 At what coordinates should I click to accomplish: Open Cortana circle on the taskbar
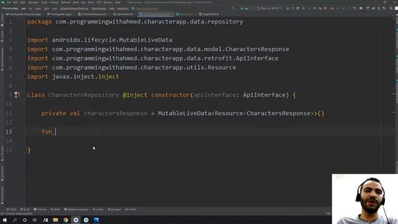(x=25, y=220)
